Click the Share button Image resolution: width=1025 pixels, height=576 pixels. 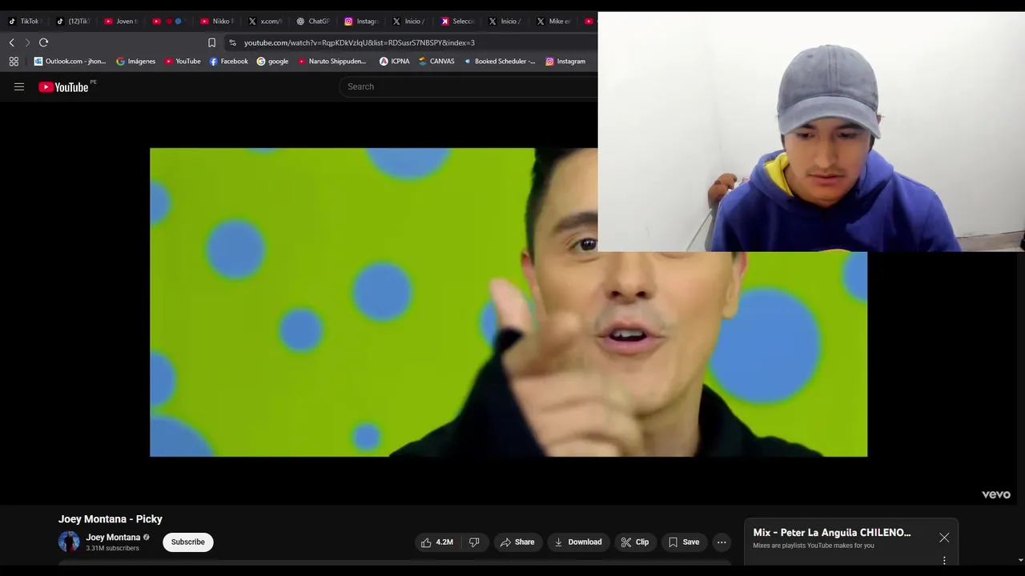pyautogui.click(x=517, y=542)
